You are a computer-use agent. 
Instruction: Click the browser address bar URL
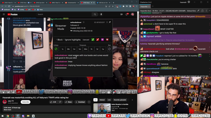pyautogui.click(x=27, y=6)
